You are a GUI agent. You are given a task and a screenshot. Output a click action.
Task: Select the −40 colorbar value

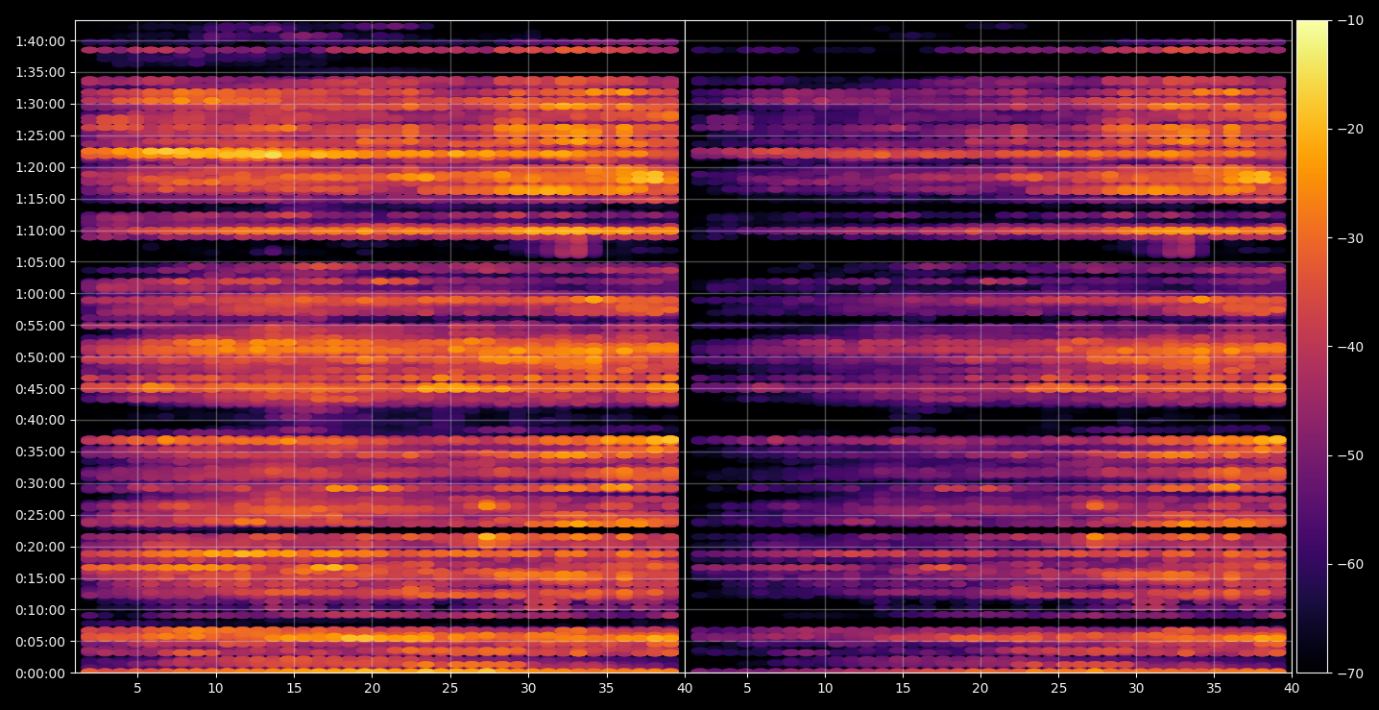coord(1349,347)
